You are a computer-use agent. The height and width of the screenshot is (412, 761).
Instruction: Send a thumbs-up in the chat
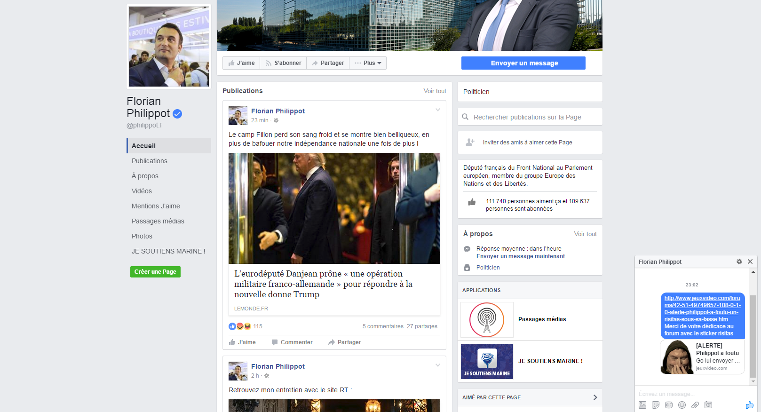point(750,405)
